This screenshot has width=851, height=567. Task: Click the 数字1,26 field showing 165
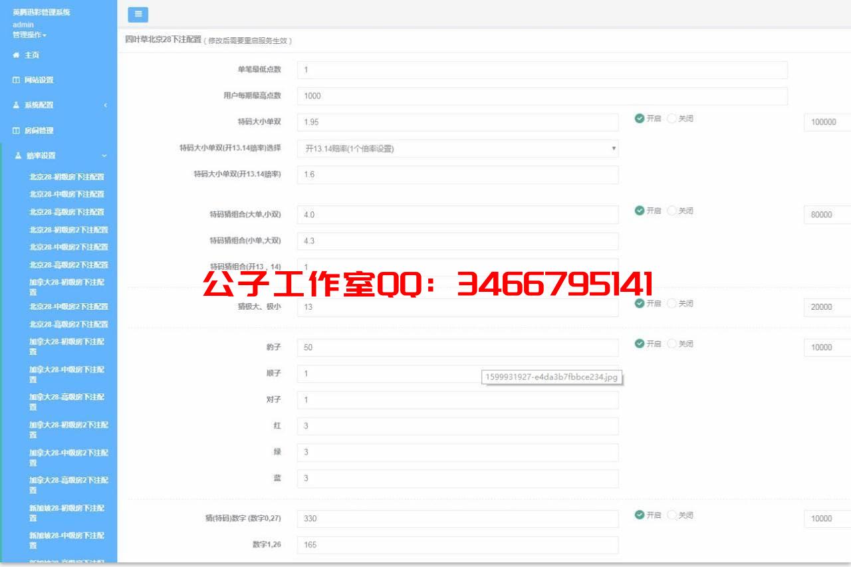click(457, 545)
